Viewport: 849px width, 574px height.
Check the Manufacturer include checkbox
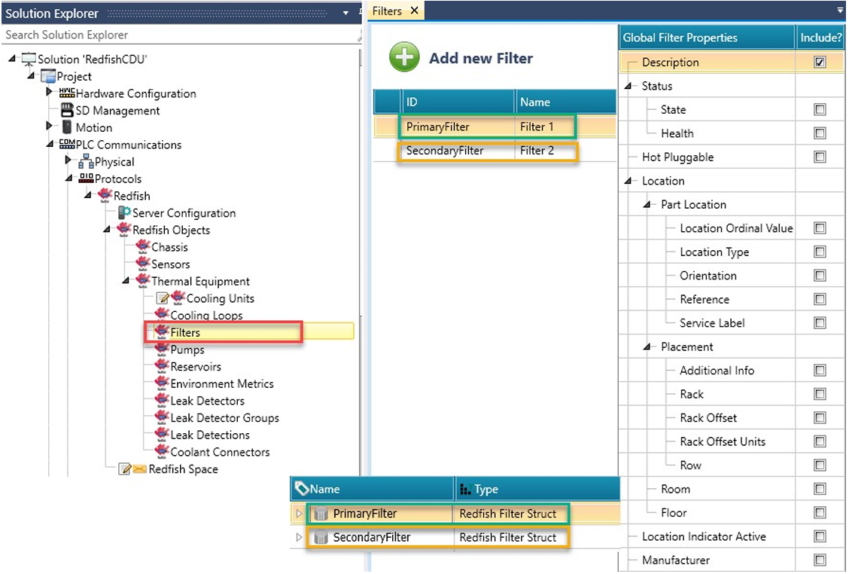(x=820, y=560)
